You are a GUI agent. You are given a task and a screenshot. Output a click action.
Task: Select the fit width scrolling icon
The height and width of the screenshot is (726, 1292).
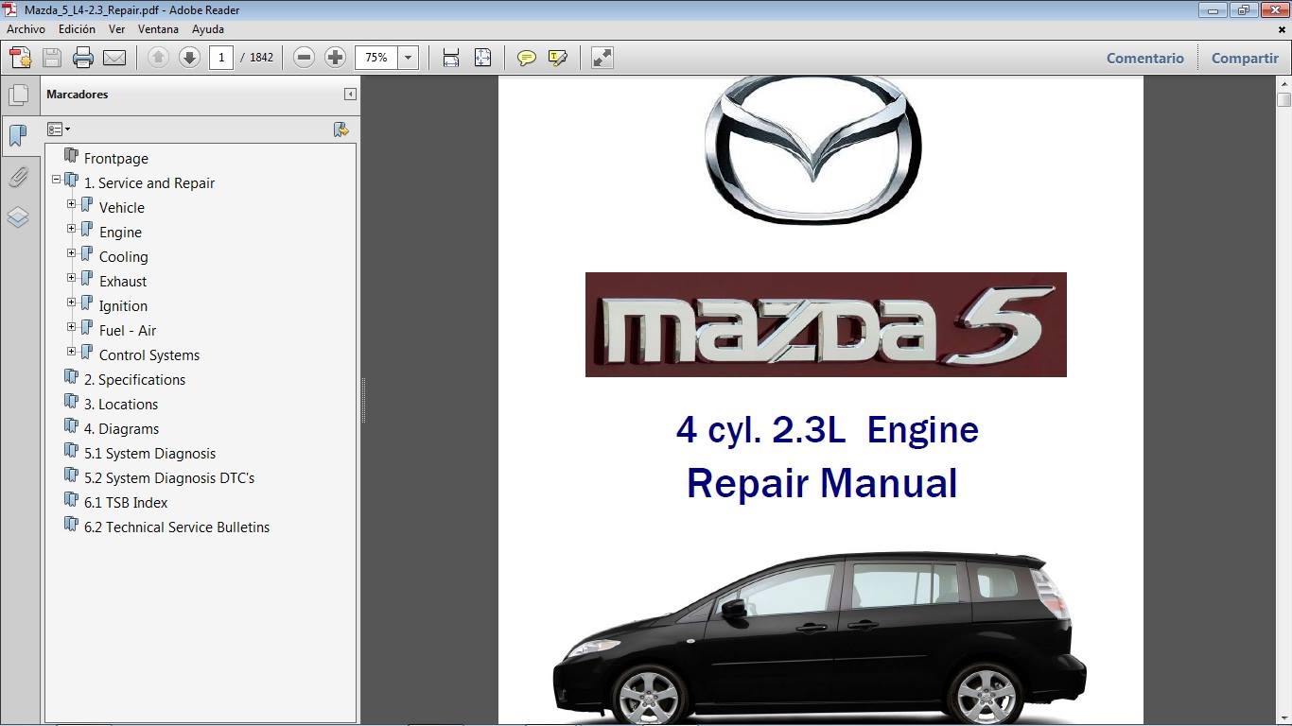tap(451, 58)
